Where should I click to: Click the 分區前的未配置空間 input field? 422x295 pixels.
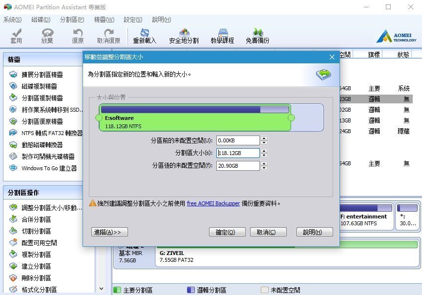click(x=238, y=140)
